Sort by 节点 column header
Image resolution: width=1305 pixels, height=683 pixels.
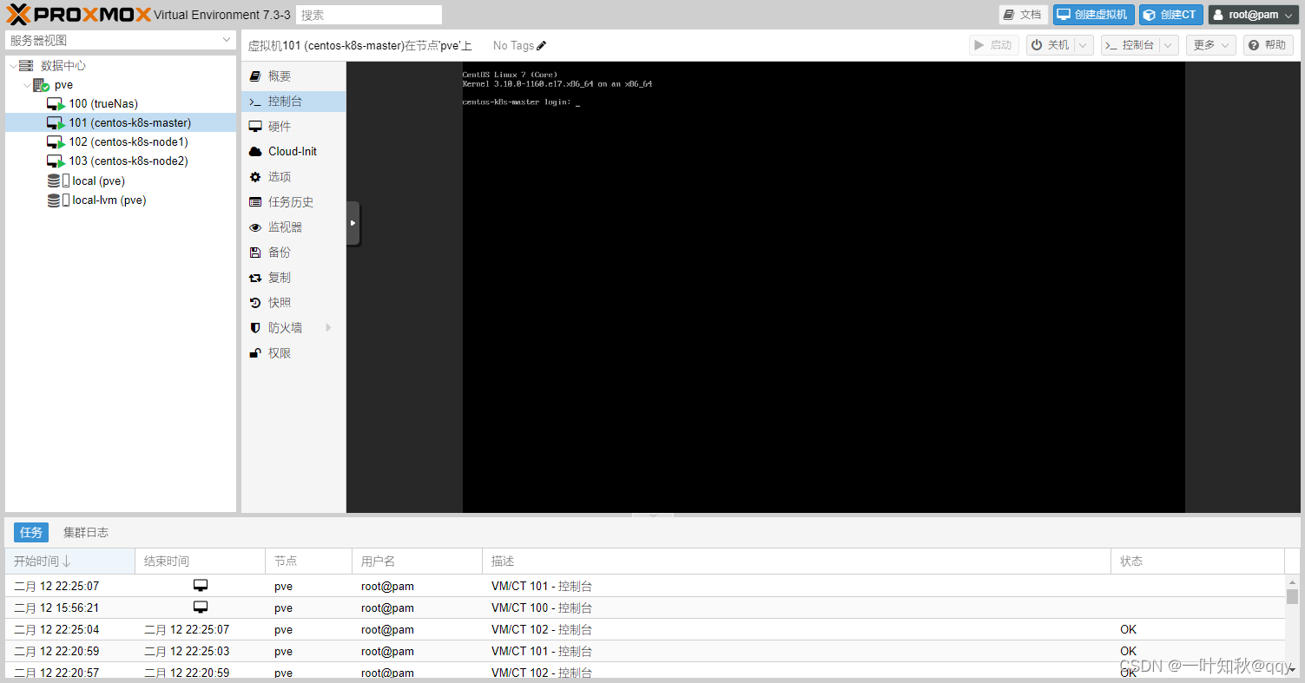(309, 562)
